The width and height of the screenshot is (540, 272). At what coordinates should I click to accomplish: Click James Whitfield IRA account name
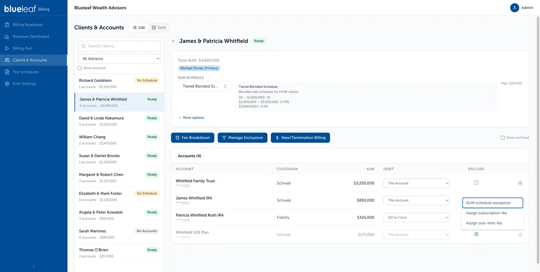pyautogui.click(x=194, y=198)
